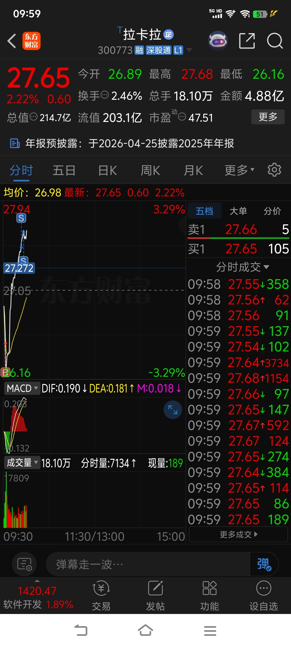
Task: Open MACD indicator dropdown
Action: pos(22,388)
